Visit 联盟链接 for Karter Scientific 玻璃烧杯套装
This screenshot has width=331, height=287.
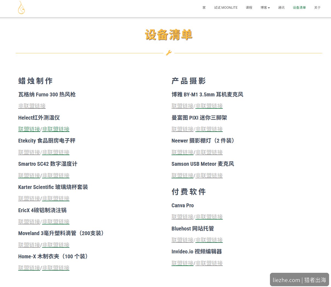29,199
